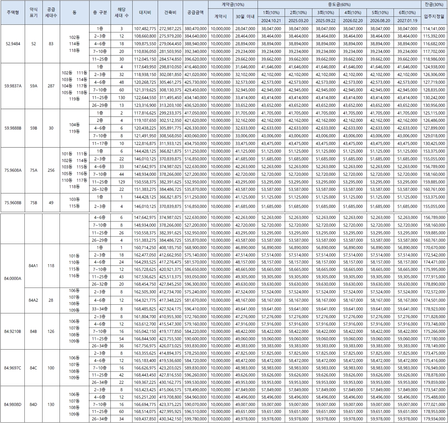Screen dimensions: 448x424
Task: Select housing type cell 75.9608B
Action: pyautogui.click(x=13, y=202)
